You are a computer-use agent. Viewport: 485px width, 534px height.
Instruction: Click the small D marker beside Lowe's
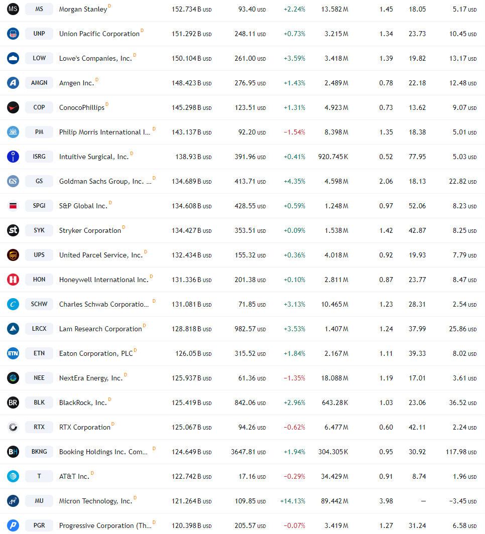tap(135, 55)
